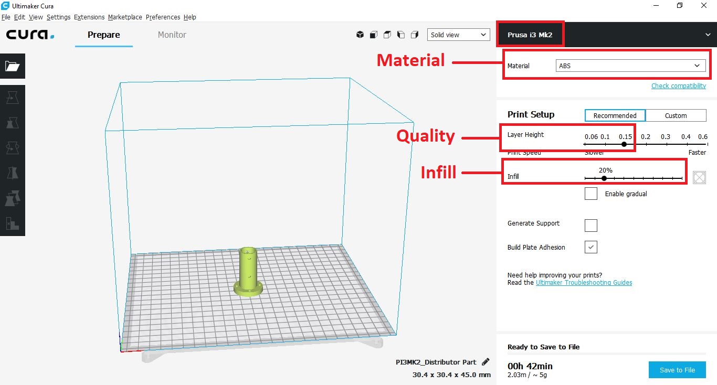This screenshot has width=717, height=385.
Task: Click the PI3MK2_Distributor Part job name
Action: pyautogui.click(x=436, y=362)
